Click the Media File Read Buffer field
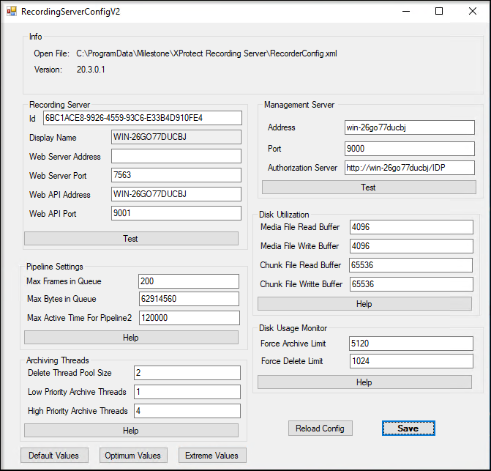This screenshot has width=491, height=471. coord(411,227)
